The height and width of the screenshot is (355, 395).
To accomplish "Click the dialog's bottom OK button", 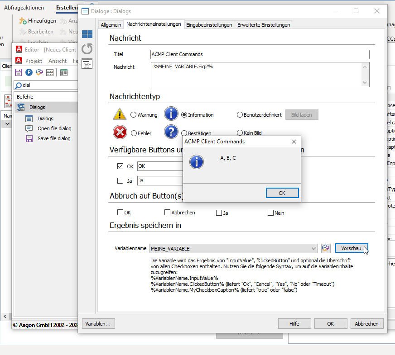I will 331,324.
